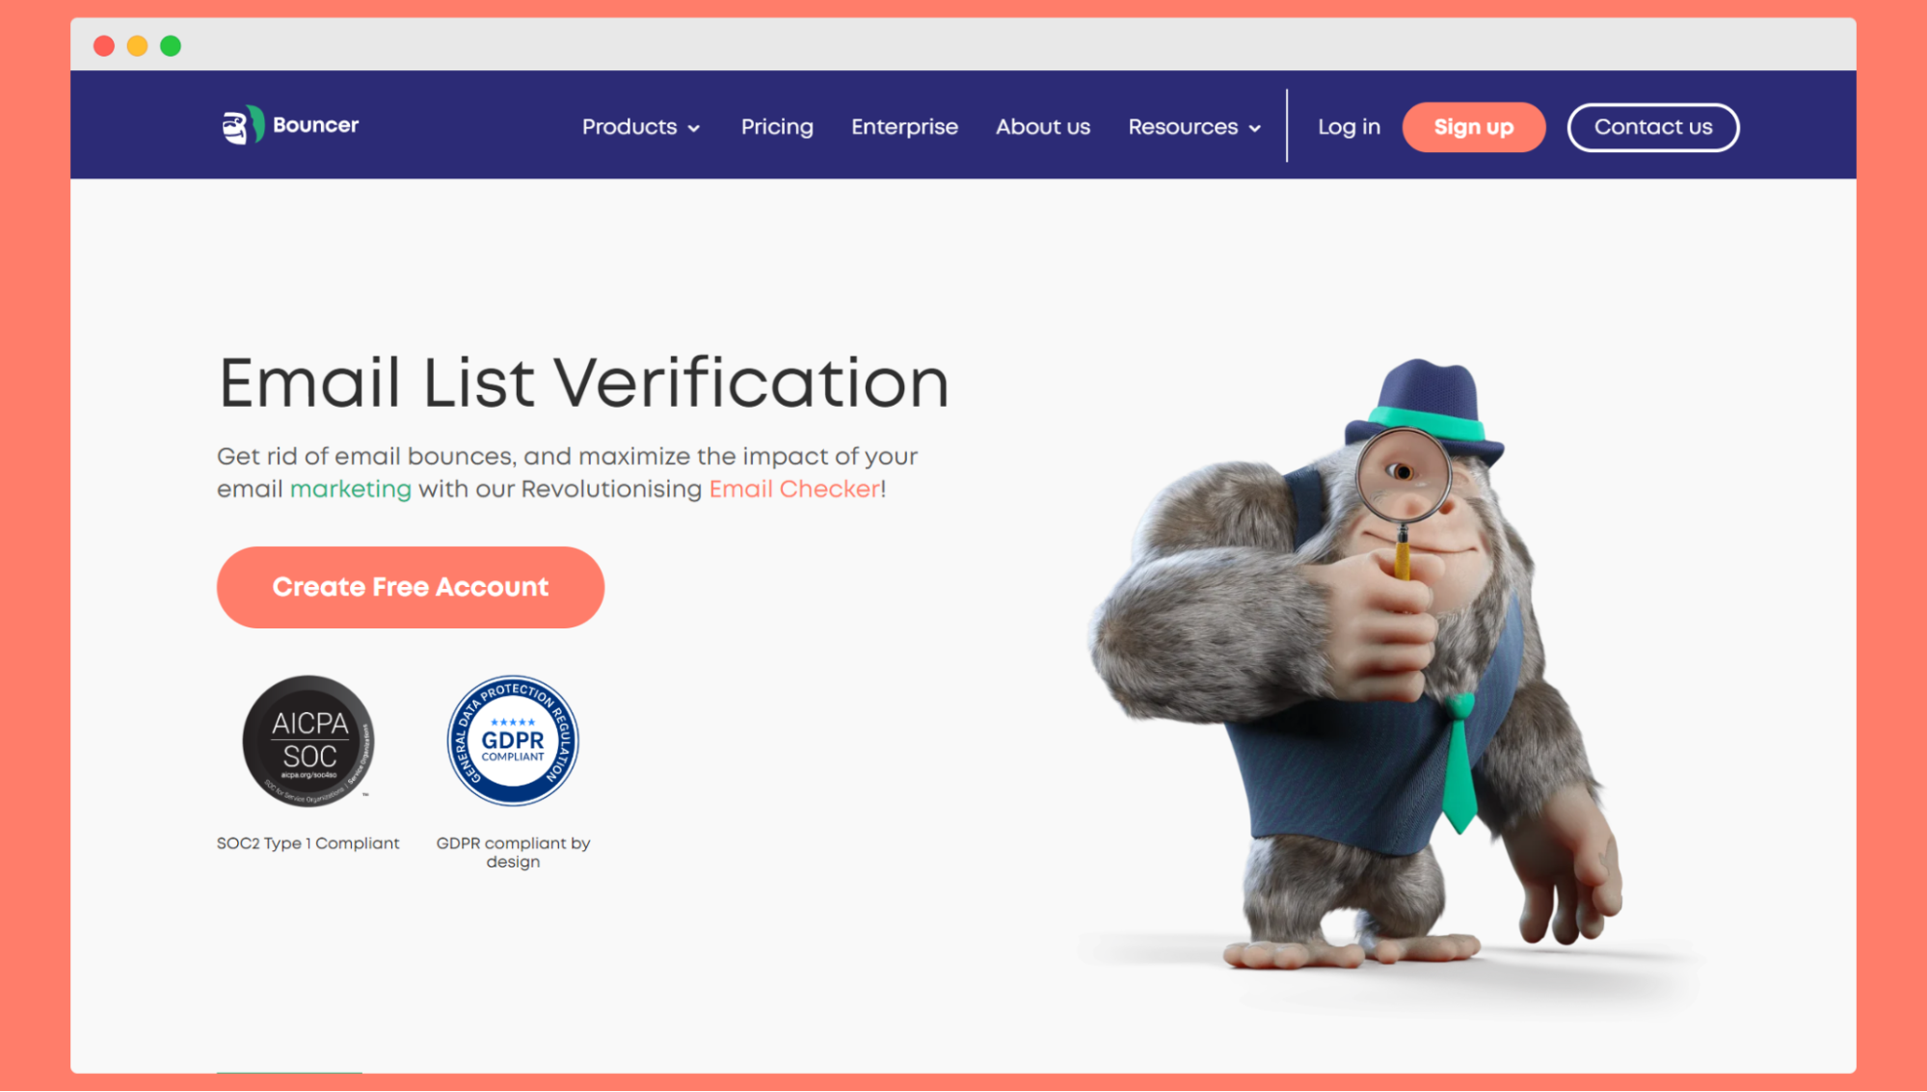Click the yellow minimize window dot
This screenshot has width=1927, height=1092.
137,45
